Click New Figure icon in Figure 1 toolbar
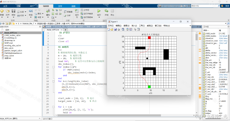Screen dimensions: 230x121 [x=108, y=30]
